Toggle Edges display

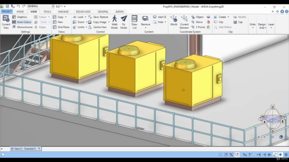coord(40,27)
